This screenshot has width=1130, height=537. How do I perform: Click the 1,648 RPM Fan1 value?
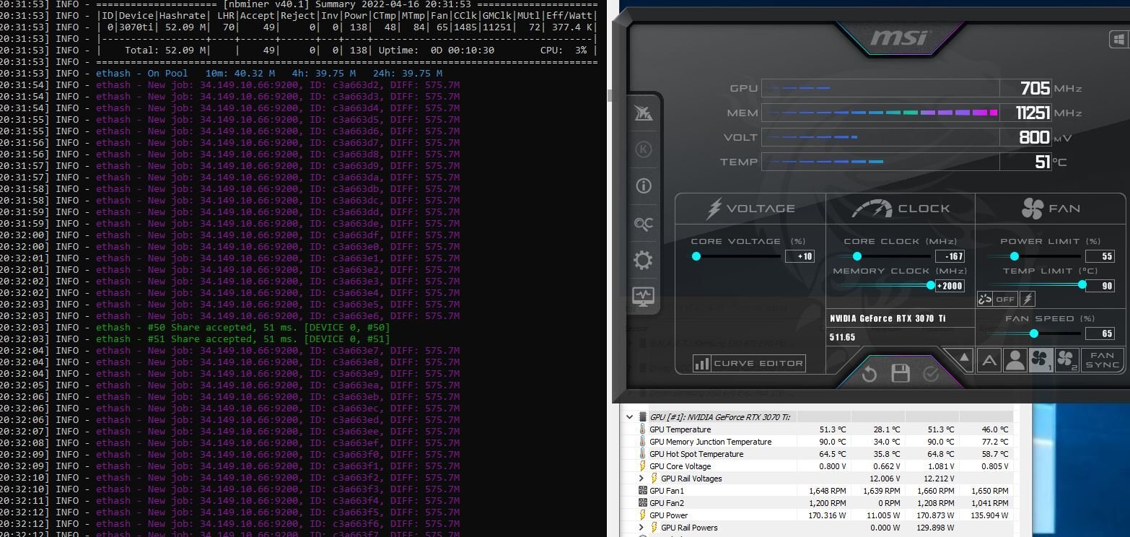point(827,491)
